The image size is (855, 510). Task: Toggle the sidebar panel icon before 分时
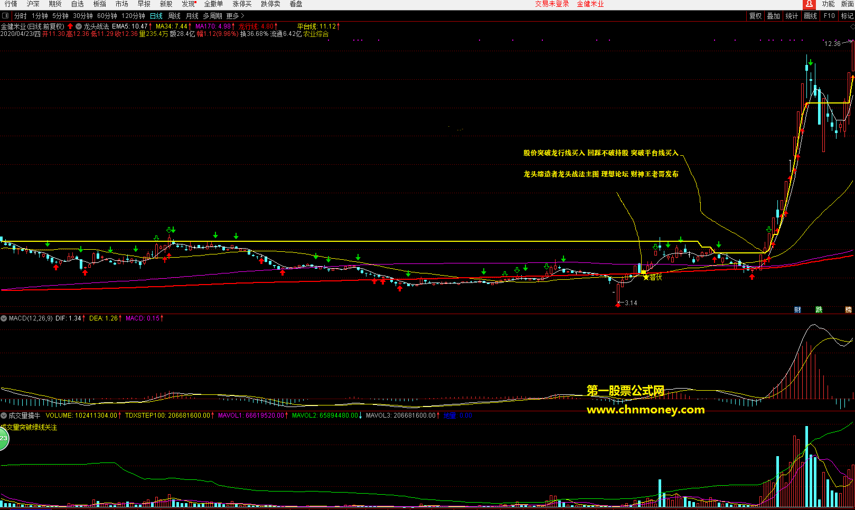(6, 16)
